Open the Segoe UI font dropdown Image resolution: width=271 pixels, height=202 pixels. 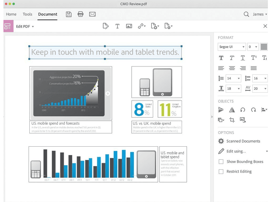click(x=232, y=47)
